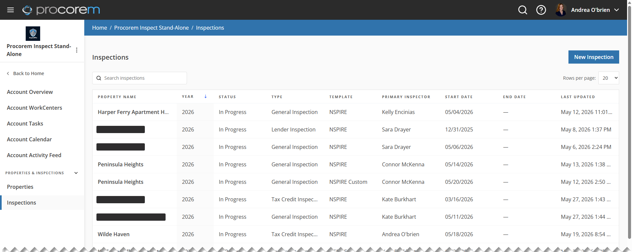Open Account Calendar in the sidebar
Screen dimensions: 632x252
pos(29,139)
